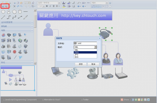
Task: Open the font color picker
Action: point(64,3)
